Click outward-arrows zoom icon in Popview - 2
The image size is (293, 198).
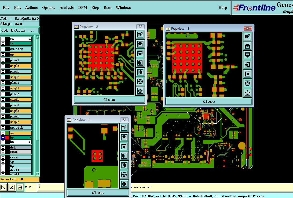coord(140,91)
